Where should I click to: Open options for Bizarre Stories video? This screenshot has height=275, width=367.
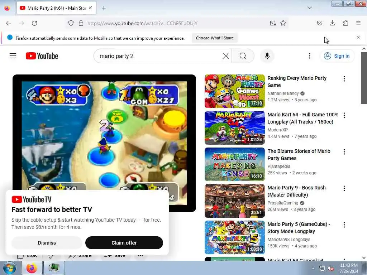pyautogui.click(x=344, y=152)
